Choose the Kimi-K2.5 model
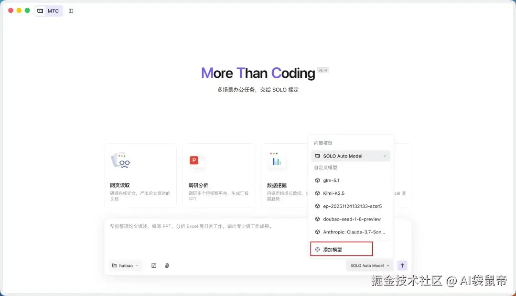This screenshot has height=296, width=516. [351, 193]
